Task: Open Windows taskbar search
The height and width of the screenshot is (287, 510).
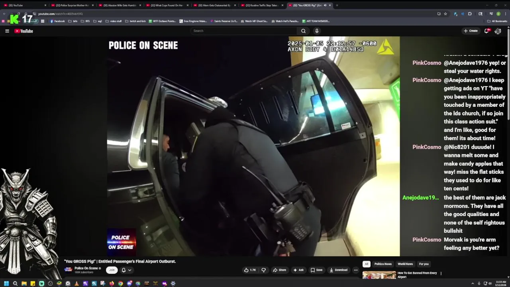Action: point(15,283)
